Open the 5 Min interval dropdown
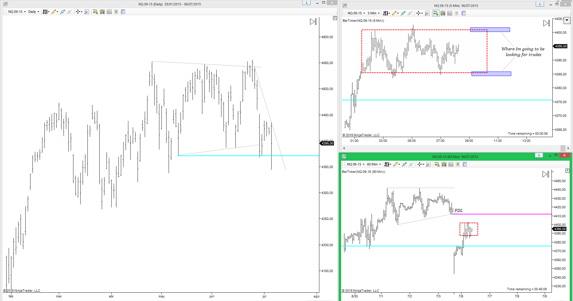 click(x=373, y=13)
